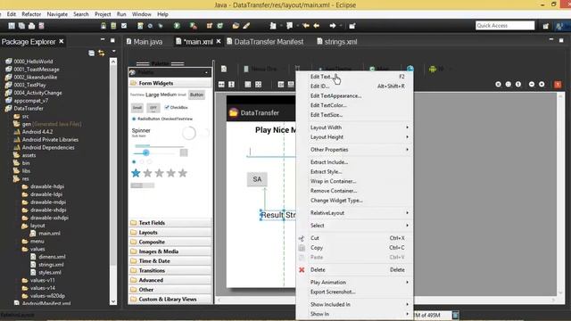Click the Android API version robot icon
571x321 pixels.
(x=432, y=69)
